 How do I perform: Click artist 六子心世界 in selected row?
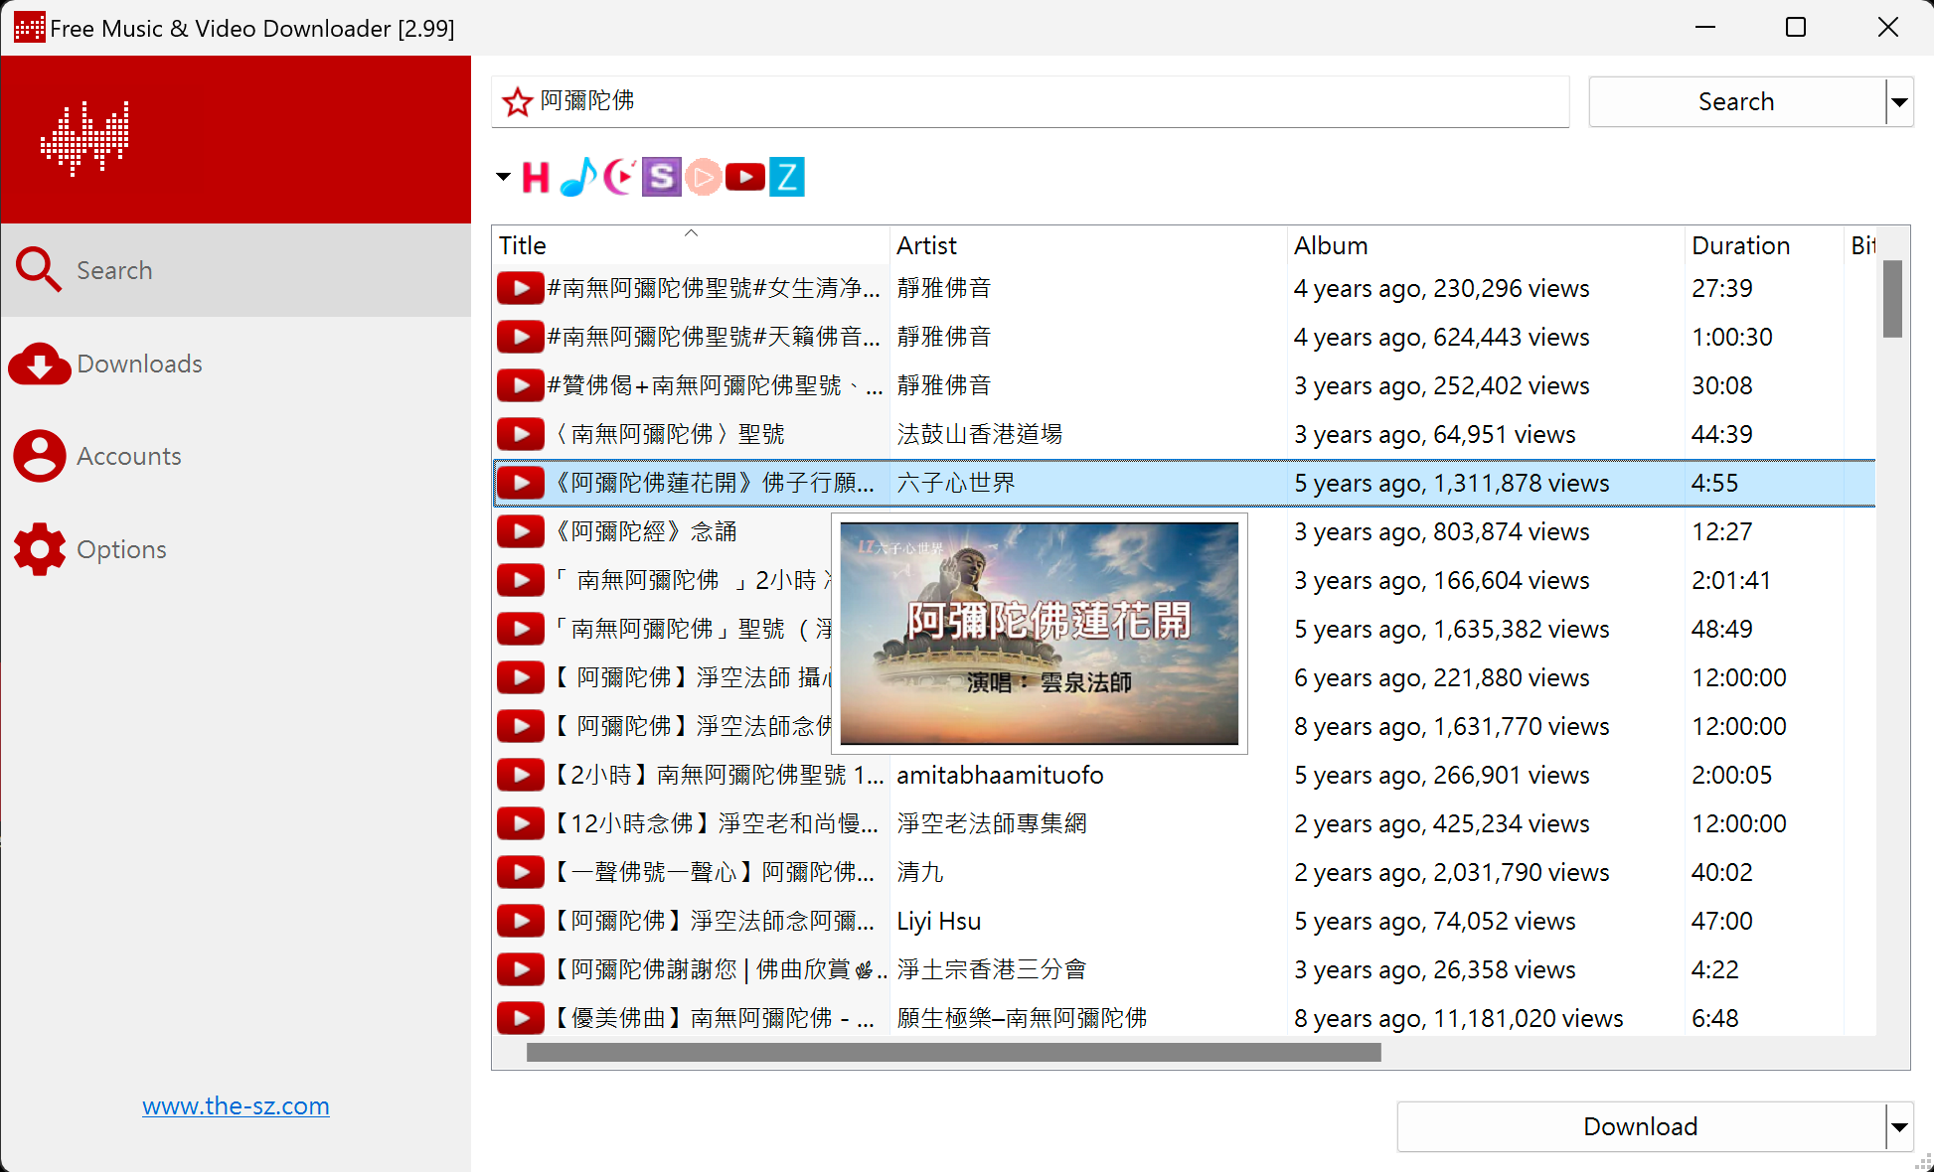(x=956, y=483)
